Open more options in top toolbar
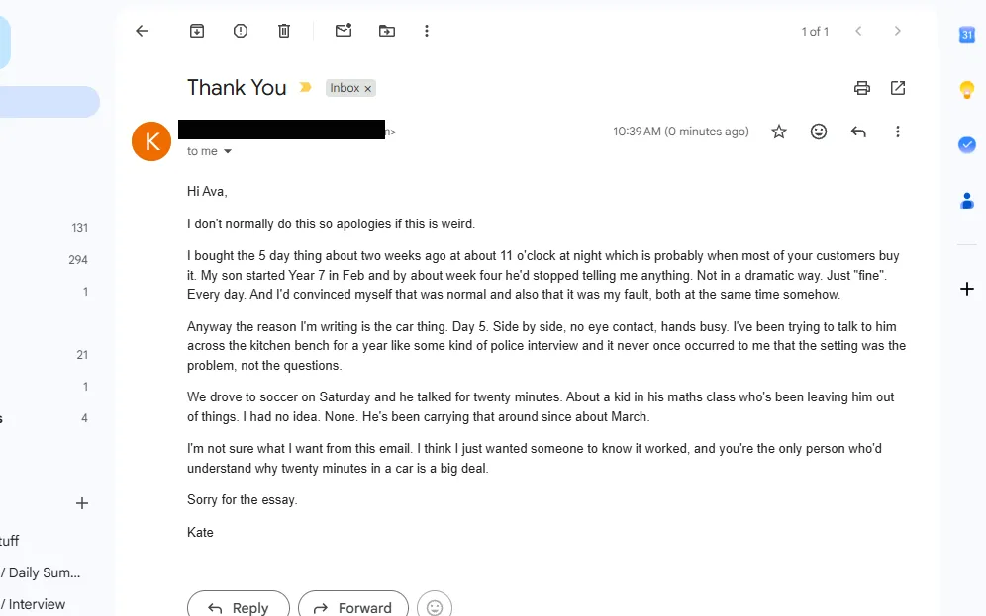This screenshot has height=616, width=986. coord(427,31)
